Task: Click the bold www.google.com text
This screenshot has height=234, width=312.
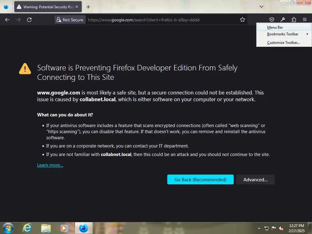Action: [x=58, y=93]
